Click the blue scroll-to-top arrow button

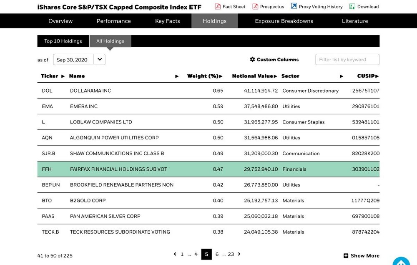click(401, 261)
